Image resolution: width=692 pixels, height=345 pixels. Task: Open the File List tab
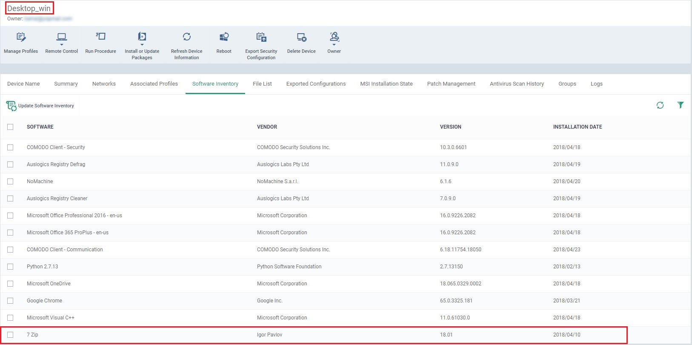coord(262,84)
